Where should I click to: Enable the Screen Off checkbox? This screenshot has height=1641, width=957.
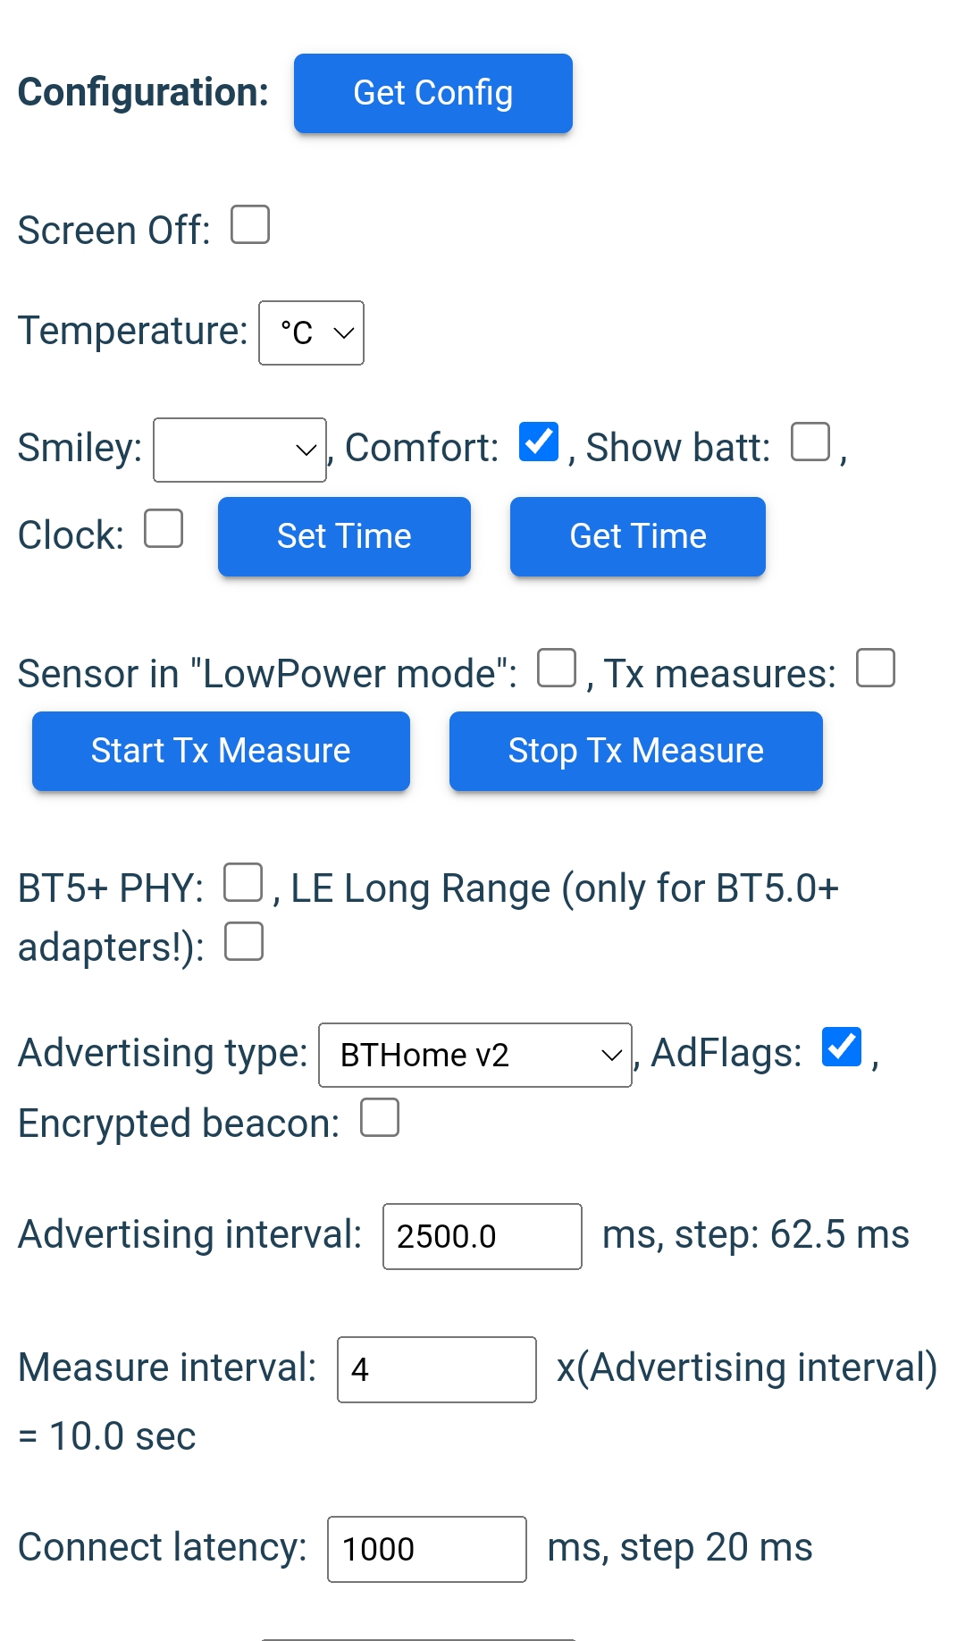pyautogui.click(x=250, y=224)
